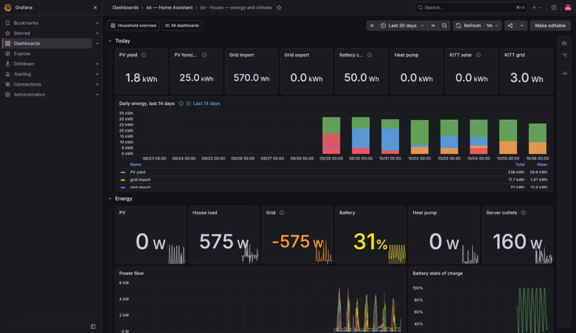This screenshot has width=576, height=333.
Task: Show info for the KITT solar panel
Action: [x=478, y=55]
